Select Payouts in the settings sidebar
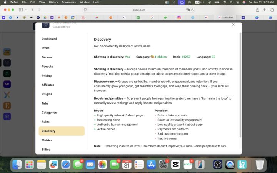277x173 pixels. pos(47,67)
